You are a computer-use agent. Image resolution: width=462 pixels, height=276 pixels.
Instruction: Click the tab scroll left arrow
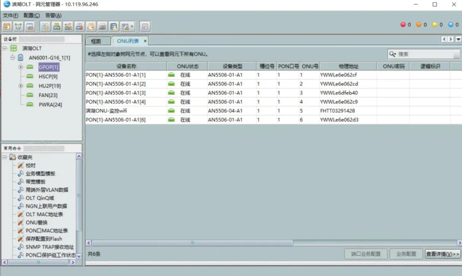444,39
